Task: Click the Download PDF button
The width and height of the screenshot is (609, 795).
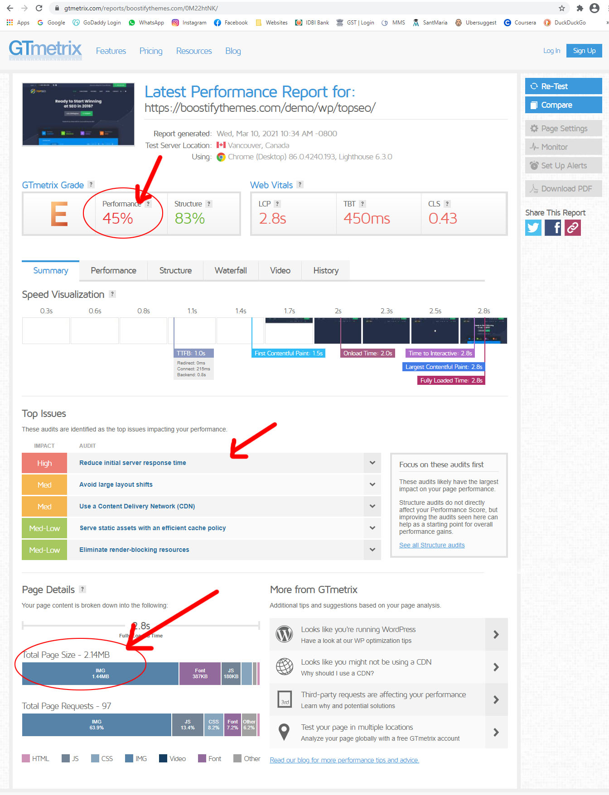Action: point(563,188)
